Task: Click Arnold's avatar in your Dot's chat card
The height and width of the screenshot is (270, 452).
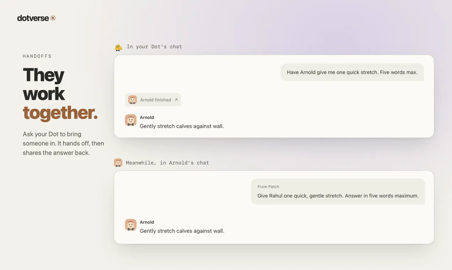Action: pos(131,120)
